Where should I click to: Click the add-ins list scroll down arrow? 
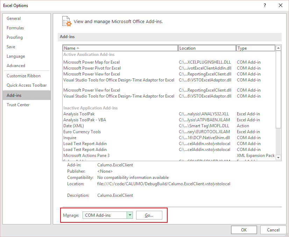coord(278,157)
